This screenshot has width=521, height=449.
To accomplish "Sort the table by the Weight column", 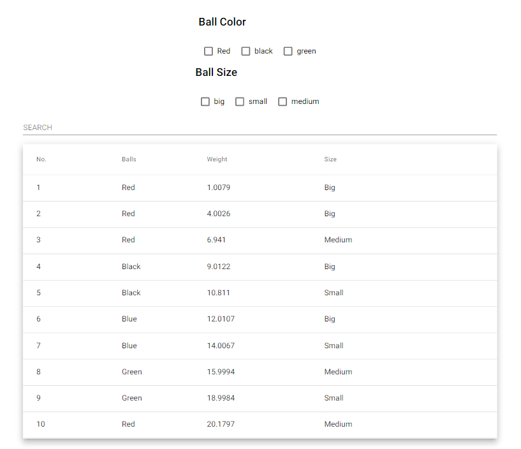I will coord(217,159).
